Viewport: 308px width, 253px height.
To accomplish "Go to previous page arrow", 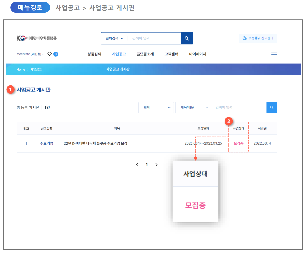I will (137, 165).
